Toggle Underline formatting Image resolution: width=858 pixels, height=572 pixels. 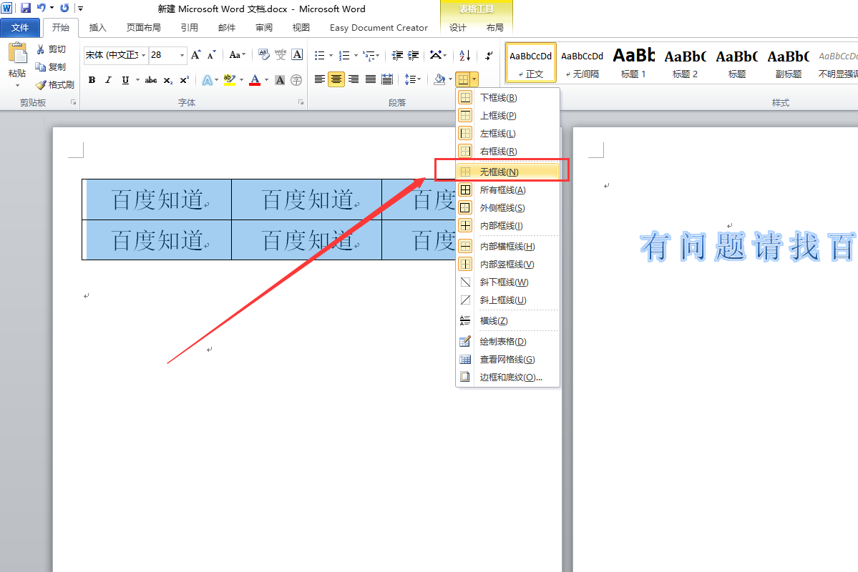tap(125, 80)
